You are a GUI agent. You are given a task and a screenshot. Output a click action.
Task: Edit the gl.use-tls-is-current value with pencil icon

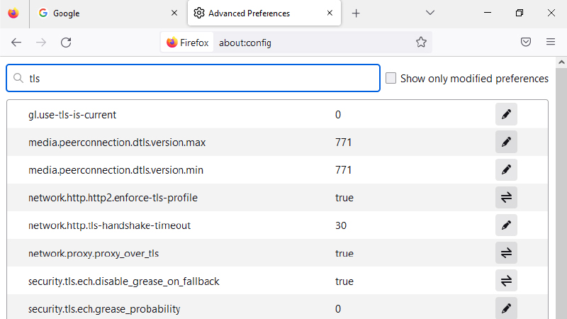coord(506,114)
